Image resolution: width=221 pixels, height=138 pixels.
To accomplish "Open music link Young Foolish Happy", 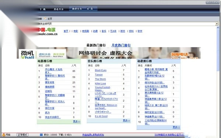I will coord(102,89).
